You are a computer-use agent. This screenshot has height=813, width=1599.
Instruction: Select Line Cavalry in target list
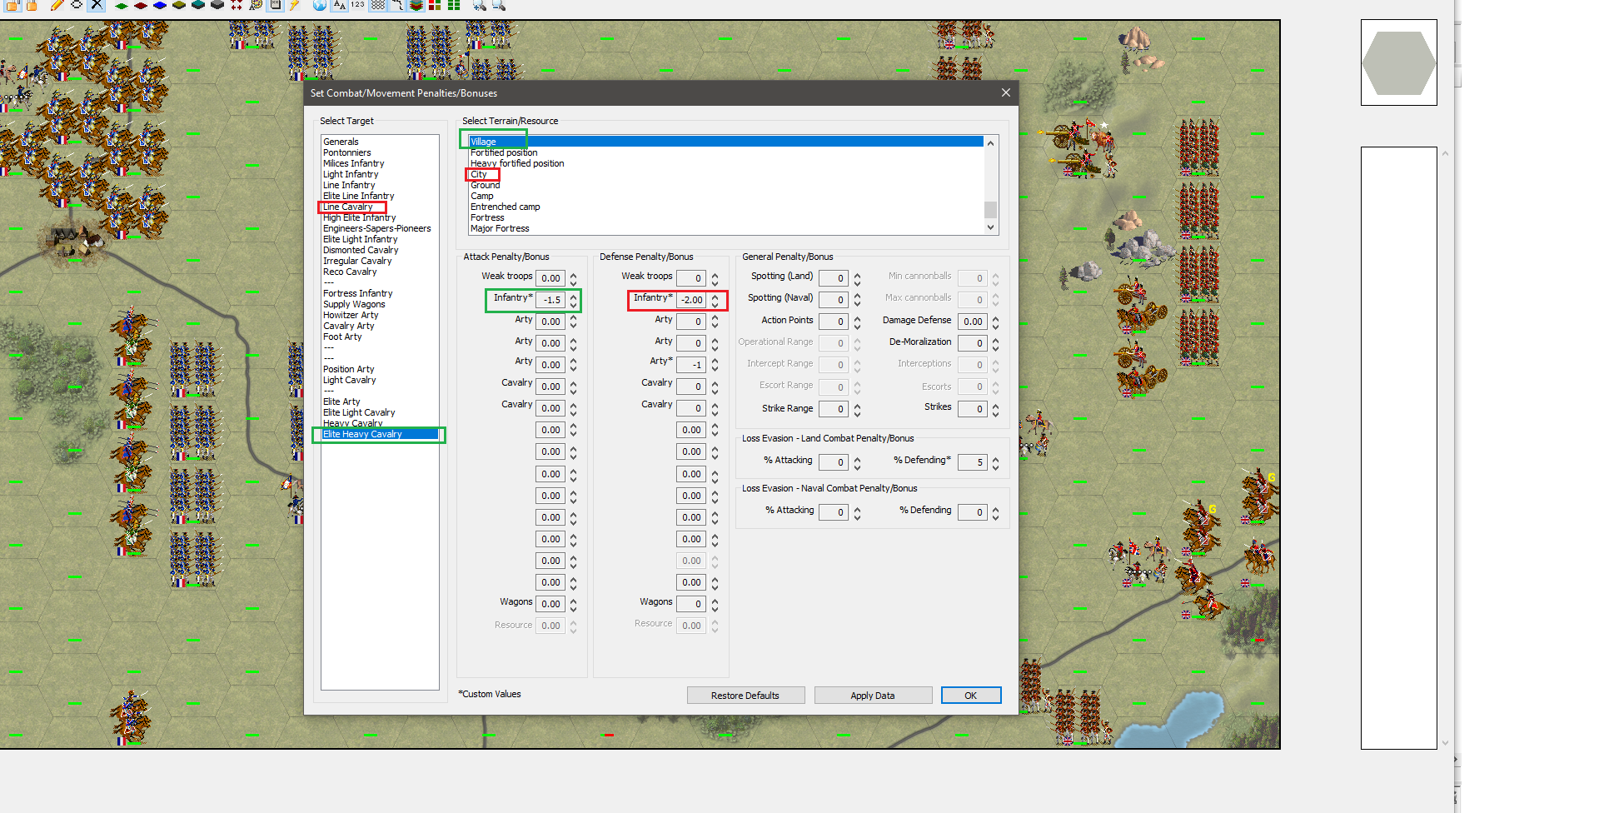pyautogui.click(x=348, y=207)
